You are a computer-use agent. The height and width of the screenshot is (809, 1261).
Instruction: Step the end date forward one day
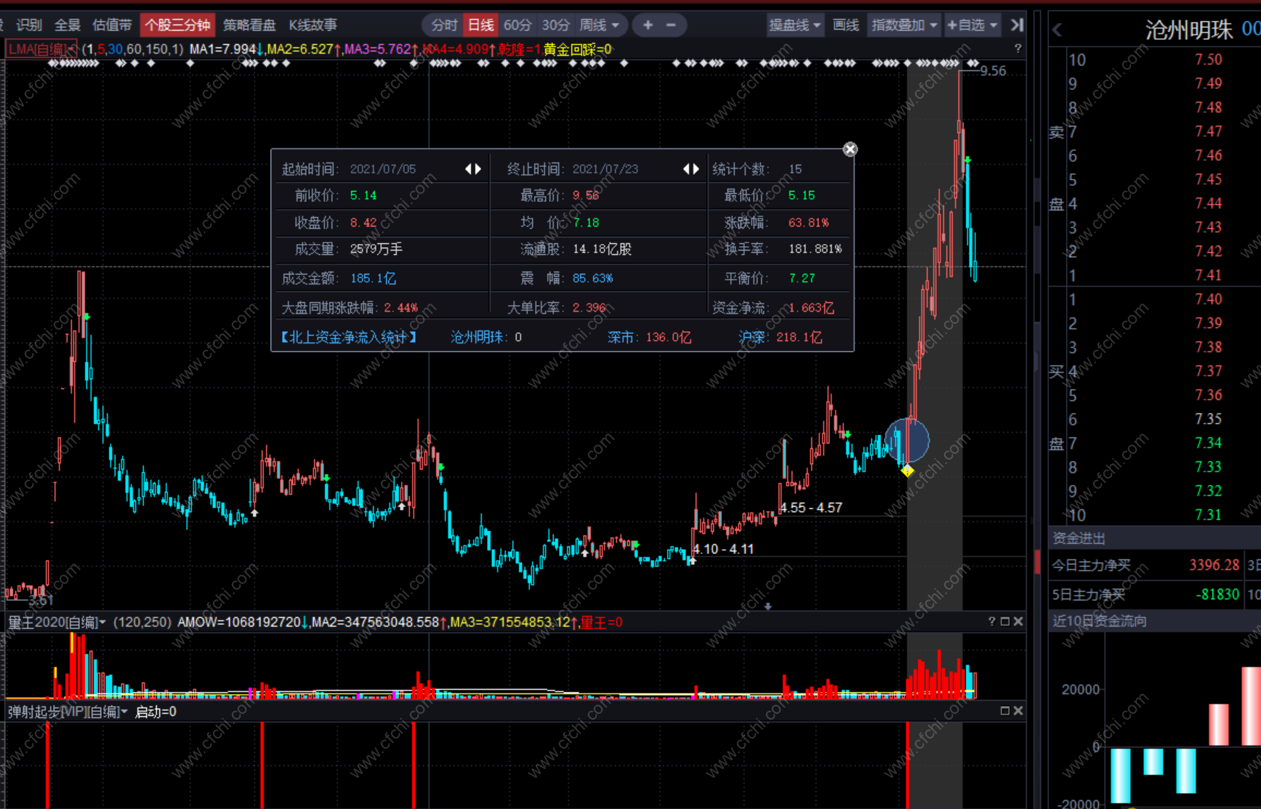696,168
